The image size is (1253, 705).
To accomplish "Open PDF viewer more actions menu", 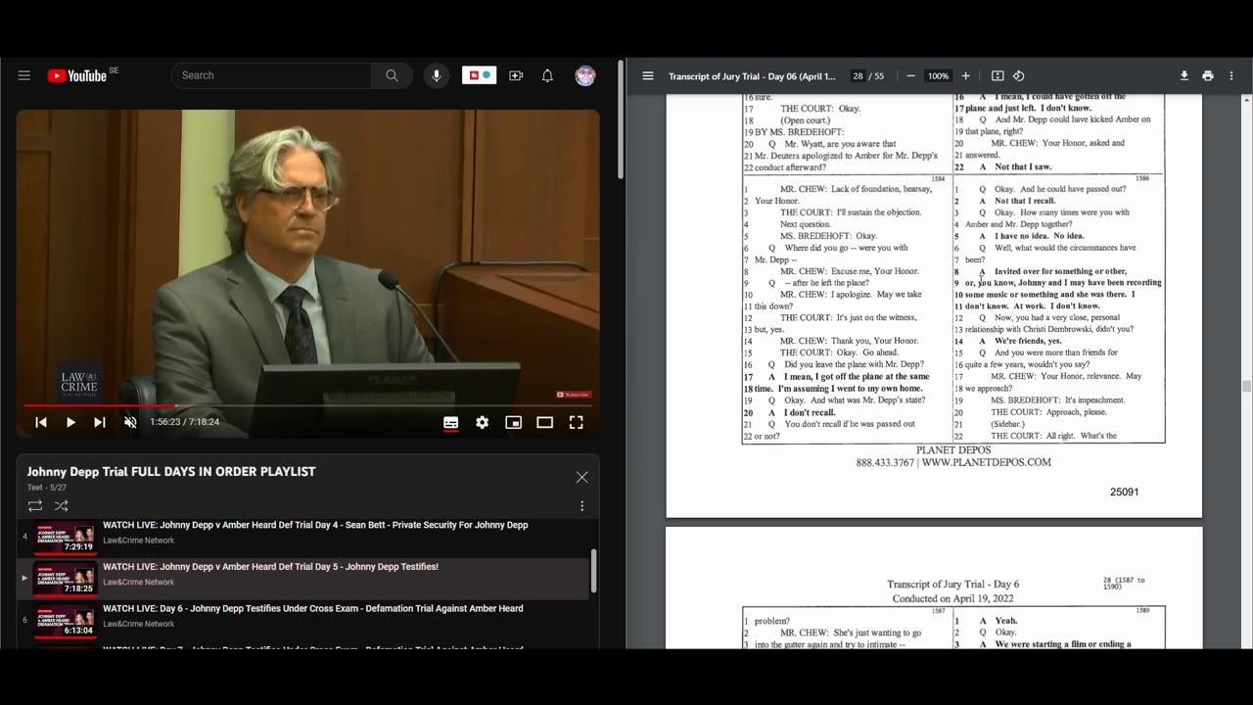I will tap(1231, 75).
